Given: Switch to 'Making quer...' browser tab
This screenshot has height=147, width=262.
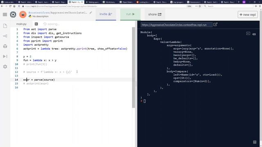Looking at the screenshot, I should click(93, 2).
